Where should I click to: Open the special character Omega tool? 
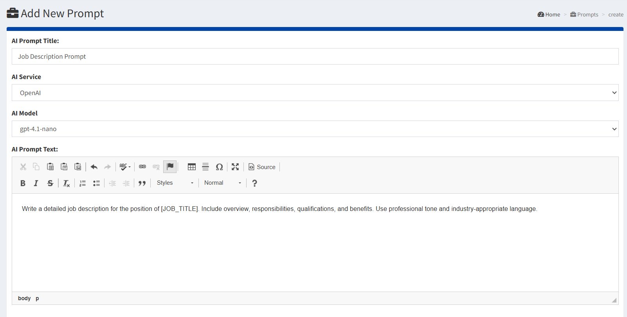click(219, 167)
